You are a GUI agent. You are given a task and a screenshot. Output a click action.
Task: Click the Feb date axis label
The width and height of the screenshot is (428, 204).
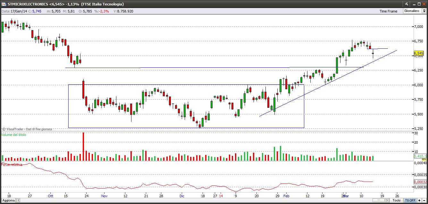coord(286,196)
